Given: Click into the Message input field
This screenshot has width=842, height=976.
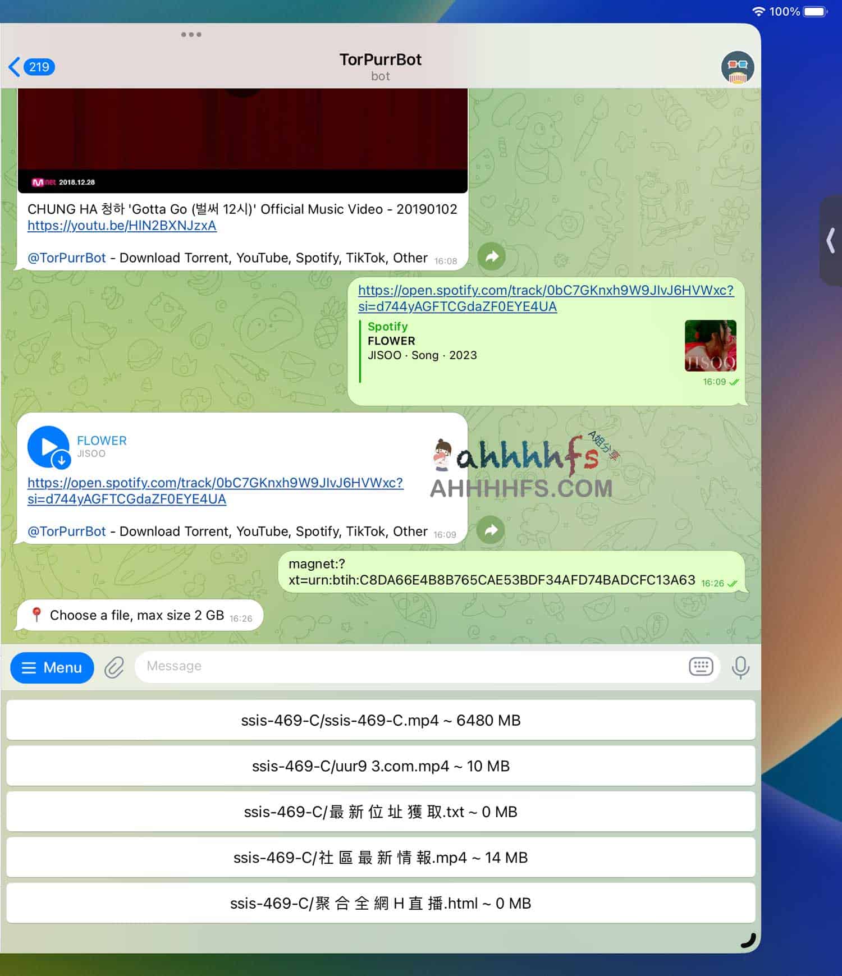Looking at the screenshot, I should (x=410, y=666).
